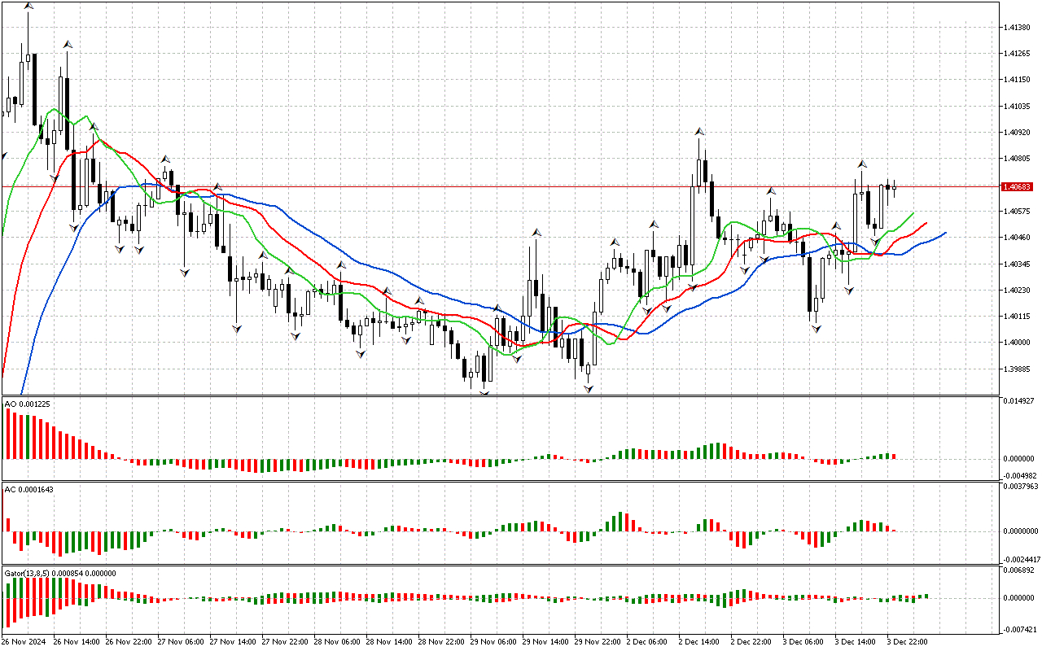The image size is (1042, 651).
Task: Click price level 1.40575 on the axis
Action: pyautogui.click(x=1017, y=212)
